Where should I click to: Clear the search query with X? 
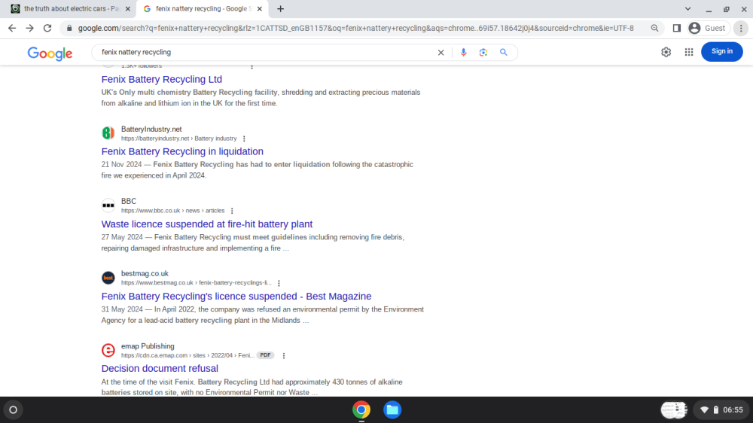point(441,53)
